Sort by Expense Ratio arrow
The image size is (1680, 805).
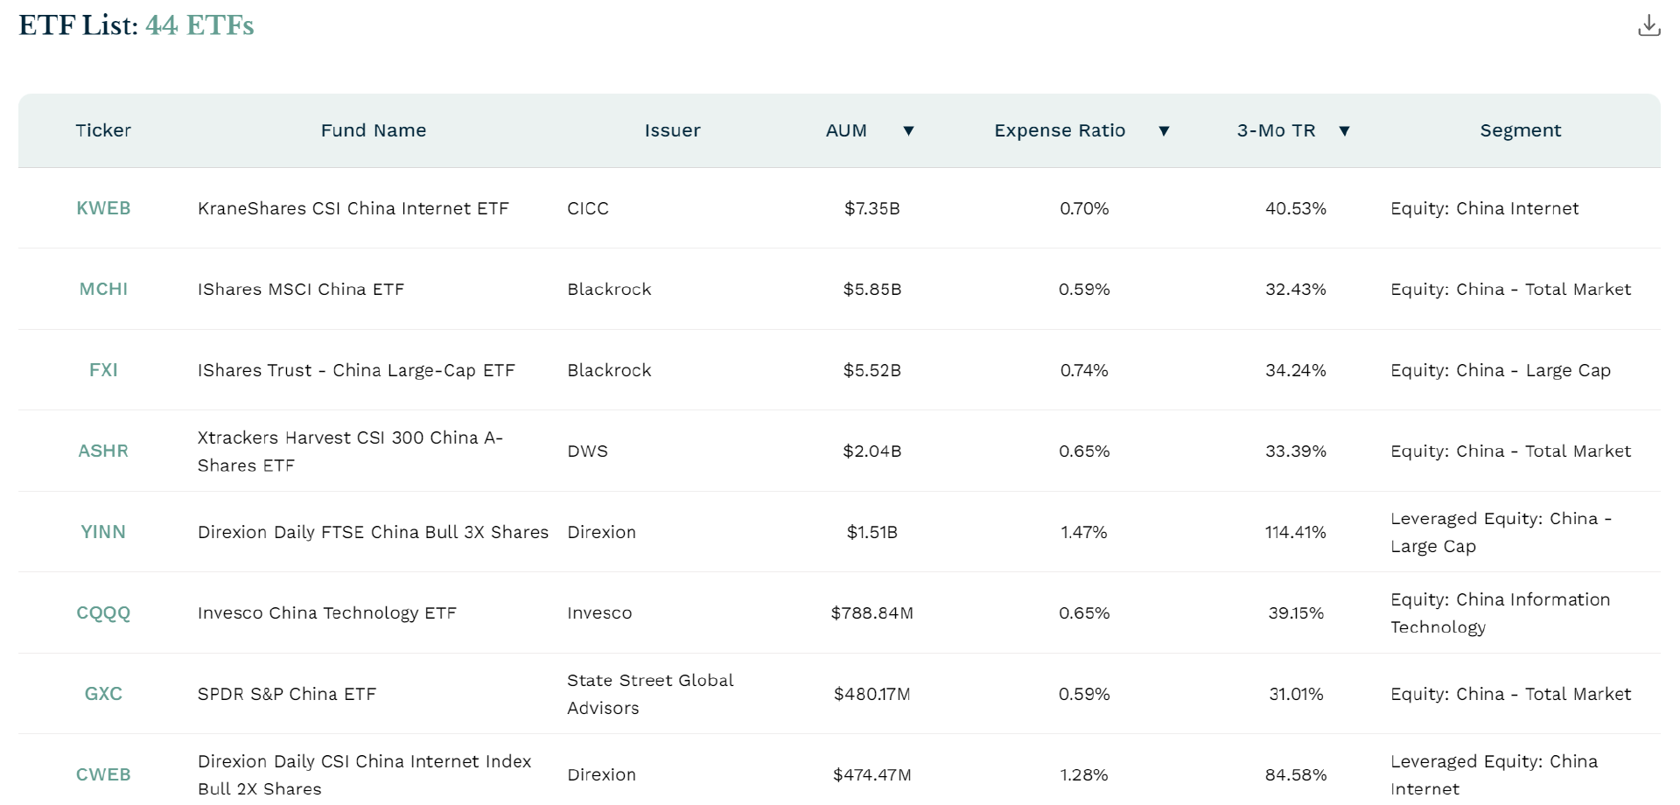pos(1164,131)
